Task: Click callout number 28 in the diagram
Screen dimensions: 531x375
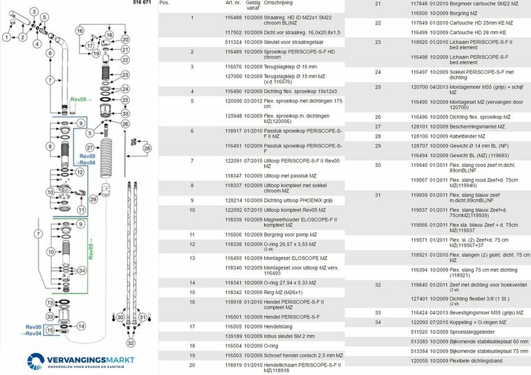Action: (x=147, y=148)
